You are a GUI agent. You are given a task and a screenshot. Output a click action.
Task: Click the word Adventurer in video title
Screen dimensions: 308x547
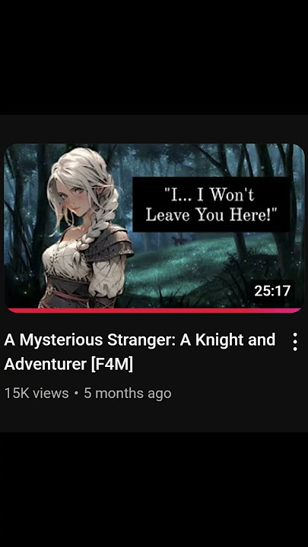pos(46,364)
